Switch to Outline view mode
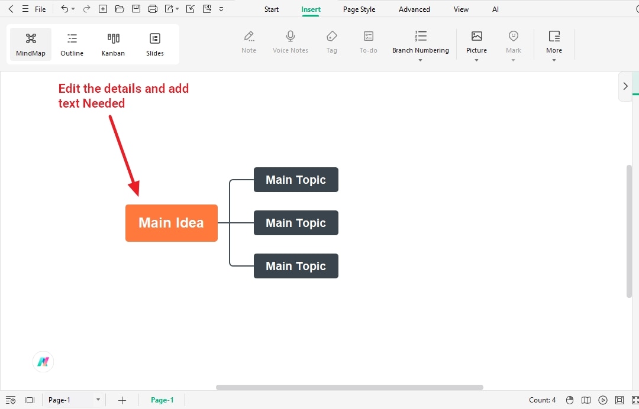The height and width of the screenshot is (409, 639). [x=72, y=44]
